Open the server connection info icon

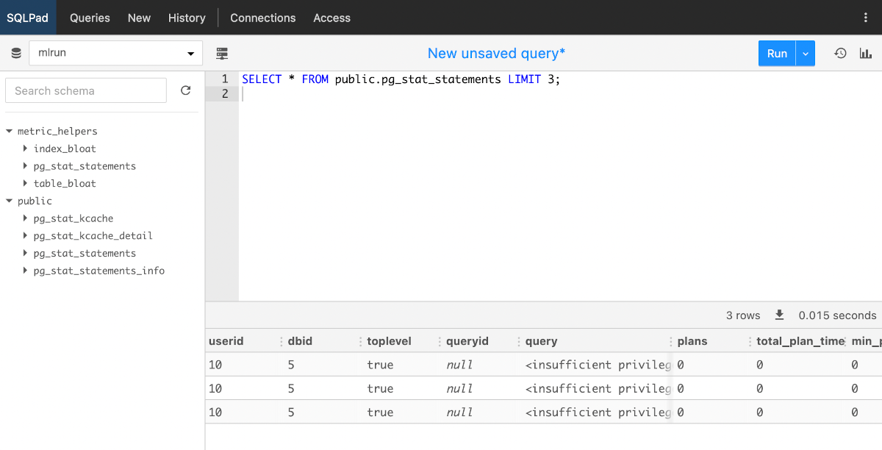222,53
